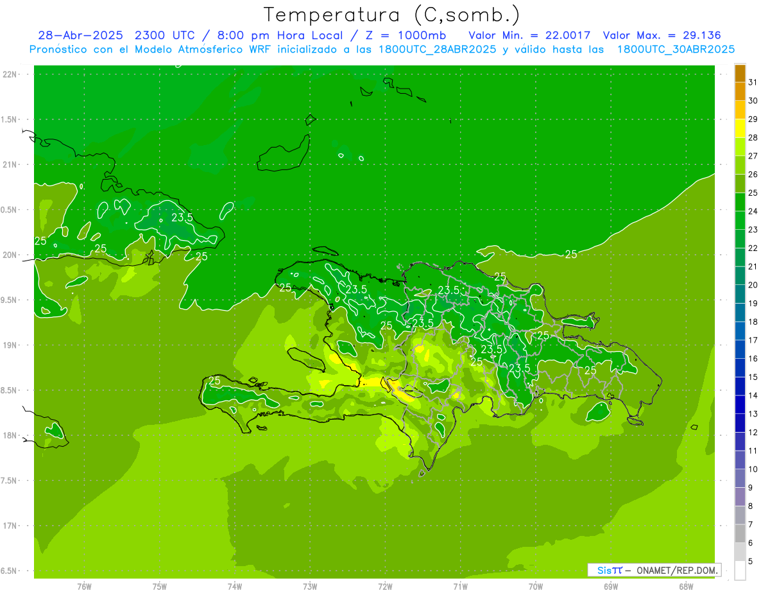
Task: Click the gray color band between 6 and 7
Action: pos(740,534)
